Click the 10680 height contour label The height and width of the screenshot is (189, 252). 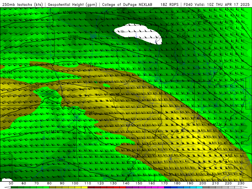(x=60, y=160)
